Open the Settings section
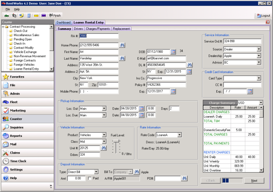The height and width of the screenshot is (192, 273). (28, 170)
